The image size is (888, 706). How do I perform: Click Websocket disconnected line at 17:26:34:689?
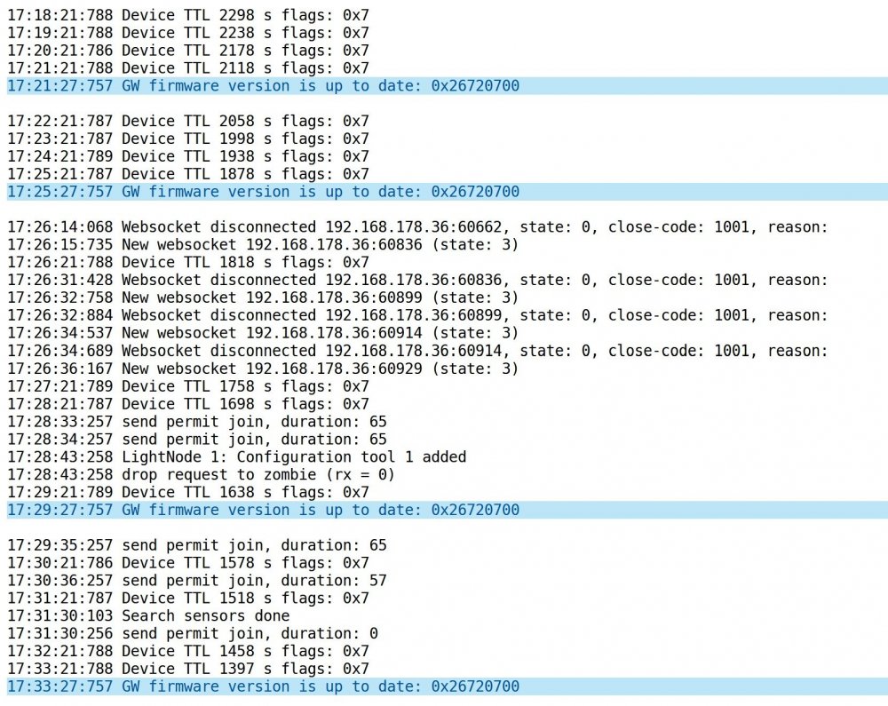click(417, 351)
